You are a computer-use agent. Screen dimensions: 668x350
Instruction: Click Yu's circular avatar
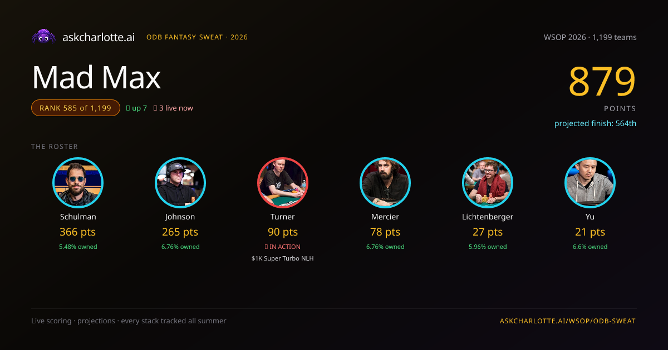click(590, 183)
